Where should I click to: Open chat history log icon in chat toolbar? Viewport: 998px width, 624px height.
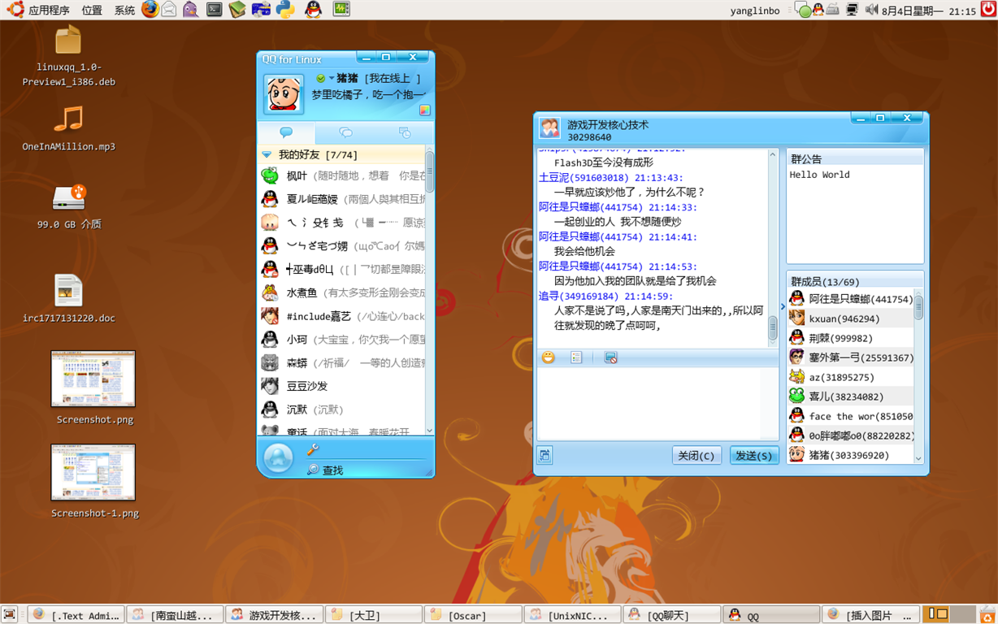(x=576, y=357)
